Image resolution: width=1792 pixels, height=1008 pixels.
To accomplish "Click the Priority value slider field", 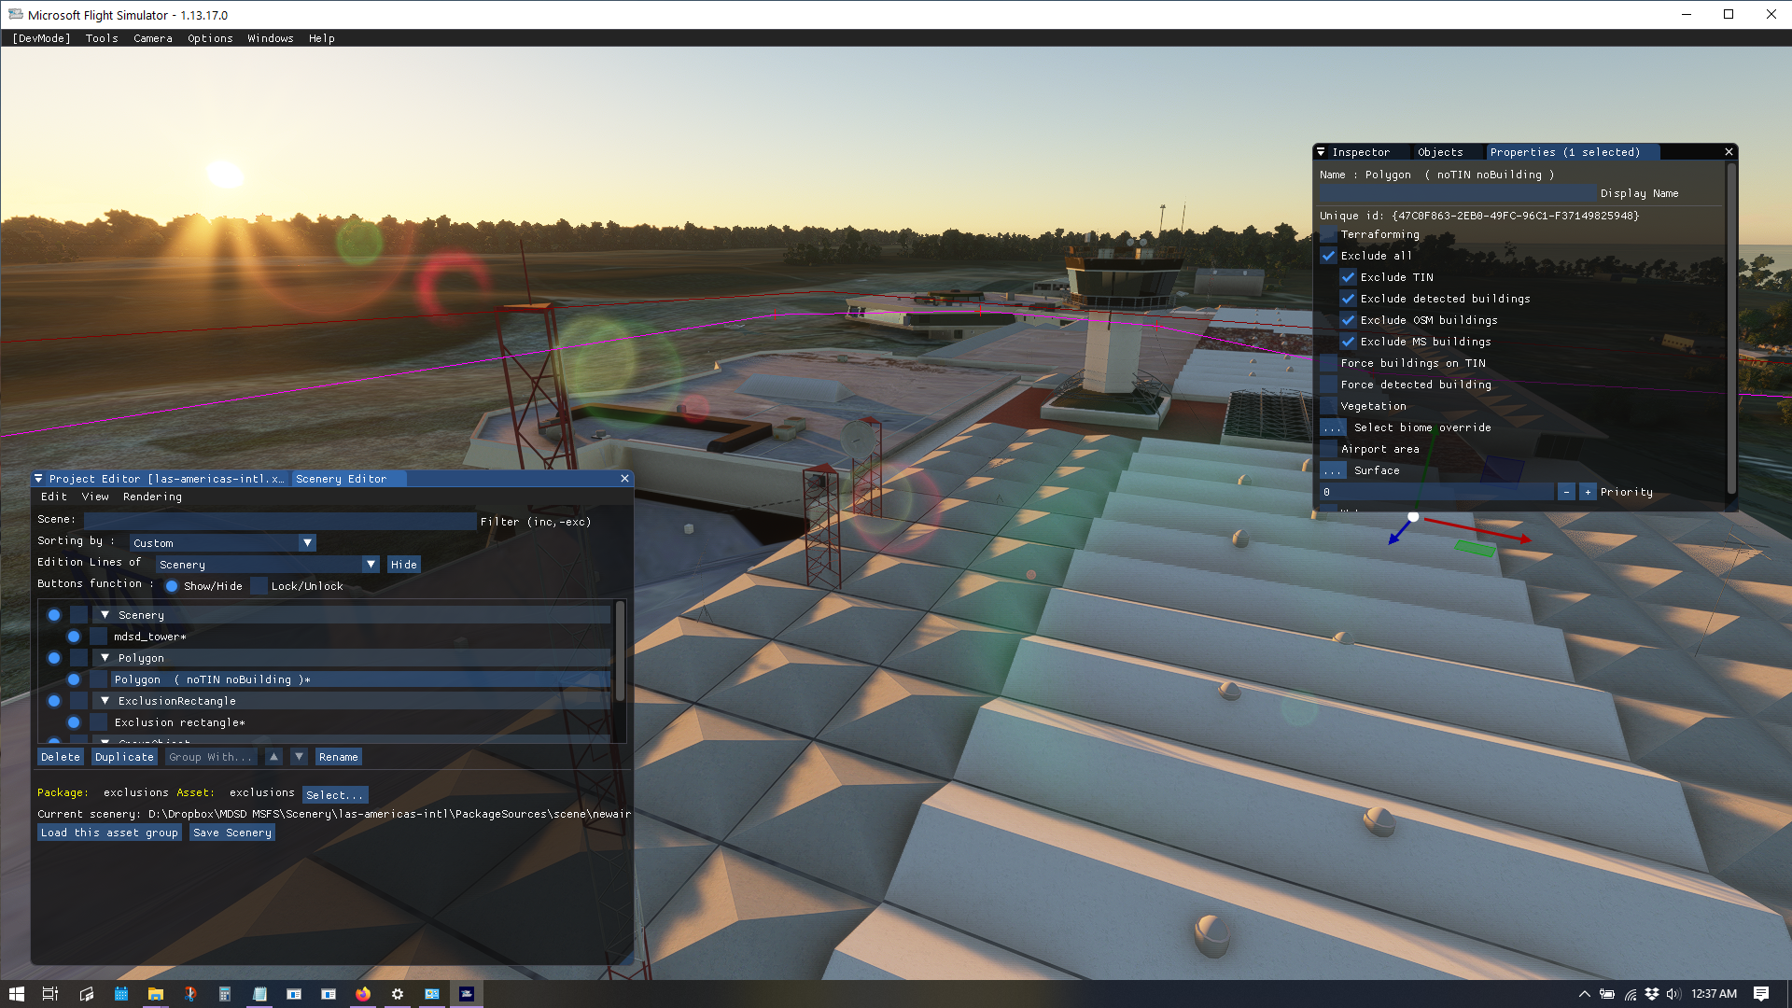I will click(x=1436, y=492).
